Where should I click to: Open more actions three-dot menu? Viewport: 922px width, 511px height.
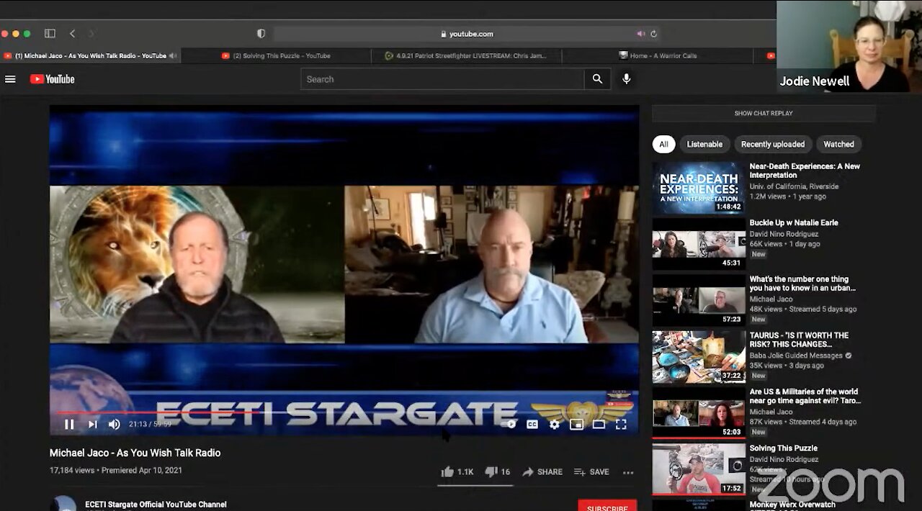coord(628,473)
